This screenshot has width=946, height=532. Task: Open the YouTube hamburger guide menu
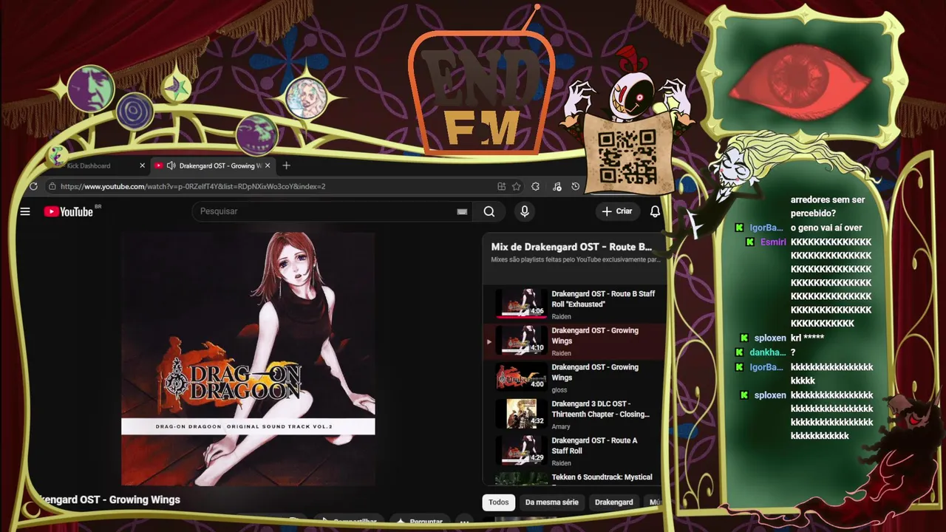pyautogui.click(x=25, y=212)
